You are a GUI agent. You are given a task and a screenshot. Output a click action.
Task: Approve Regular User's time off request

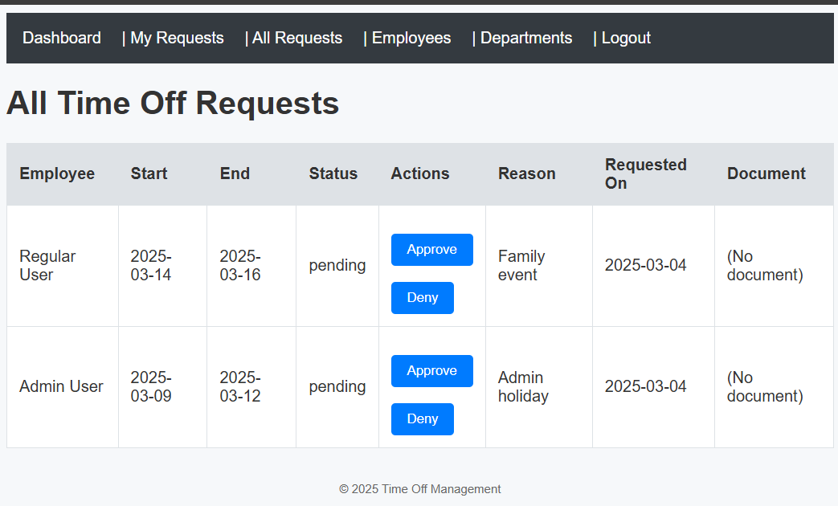431,250
